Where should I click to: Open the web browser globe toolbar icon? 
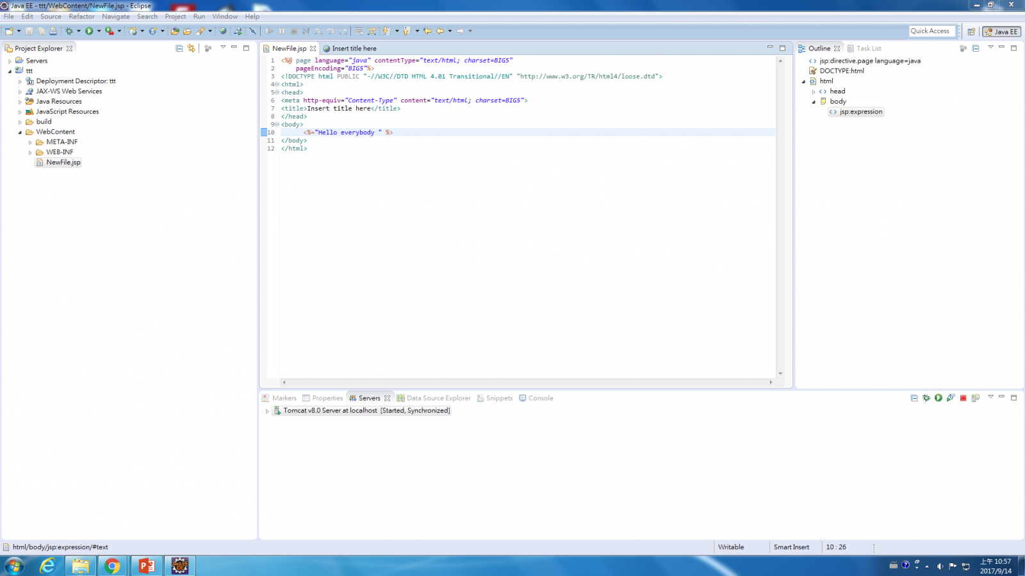(x=223, y=31)
